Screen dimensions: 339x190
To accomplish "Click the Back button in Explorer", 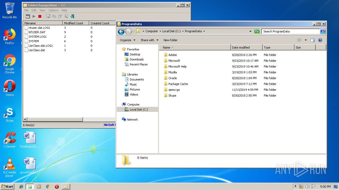I will (121, 31).
